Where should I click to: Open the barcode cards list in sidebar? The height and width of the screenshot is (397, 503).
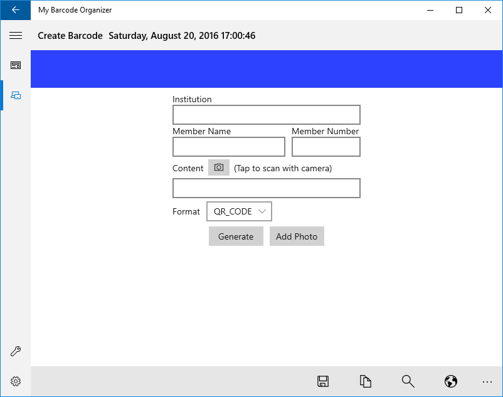click(16, 65)
